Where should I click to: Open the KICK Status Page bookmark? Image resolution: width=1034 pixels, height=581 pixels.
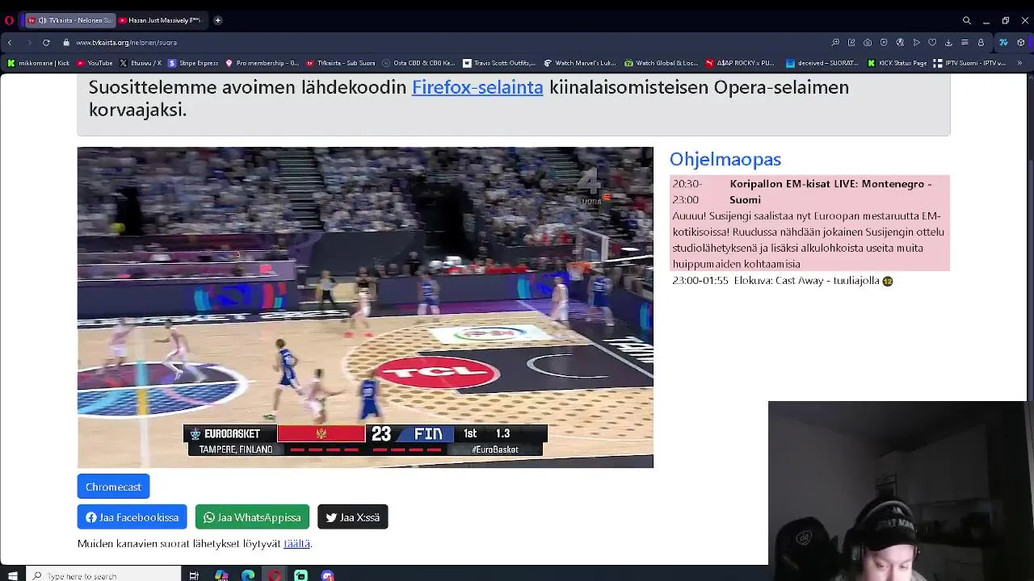897,63
